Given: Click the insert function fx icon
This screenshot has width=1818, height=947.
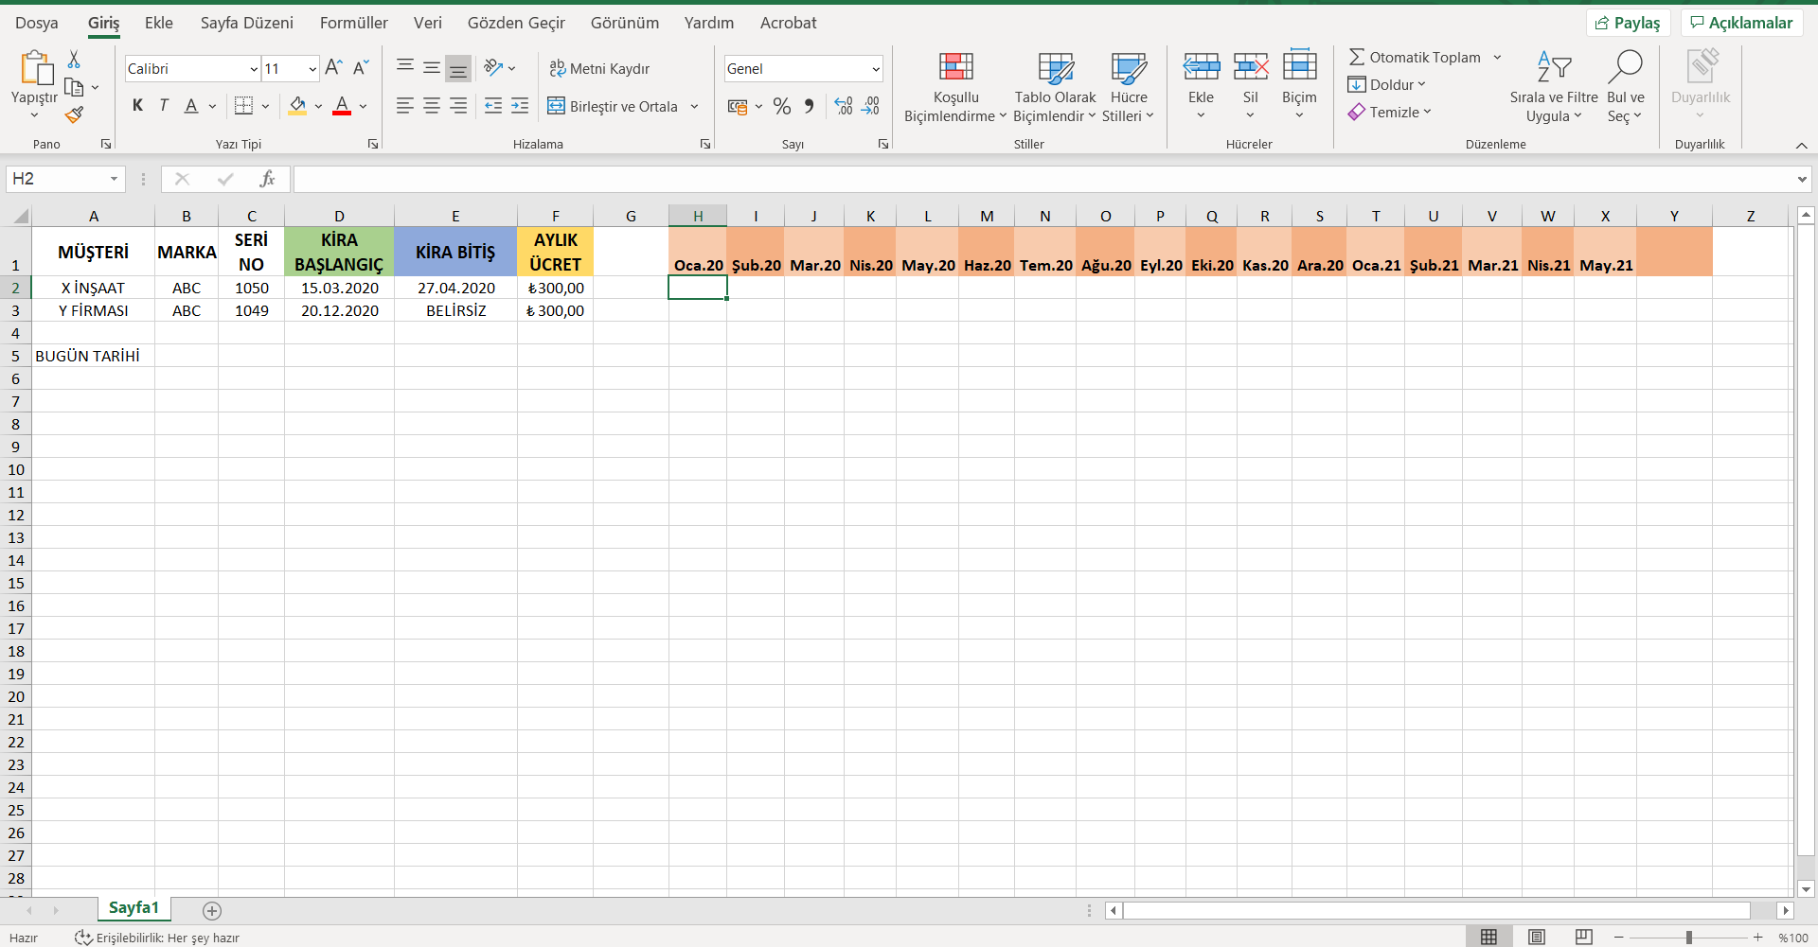Looking at the screenshot, I should coord(268,179).
